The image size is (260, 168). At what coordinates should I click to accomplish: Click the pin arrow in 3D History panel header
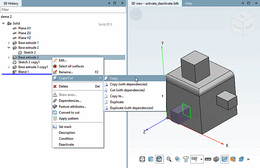point(109,3)
